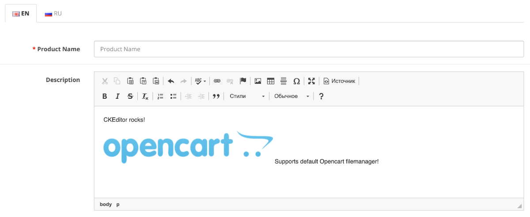Click the p element path item
The height and width of the screenshot is (217, 530).
click(118, 204)
